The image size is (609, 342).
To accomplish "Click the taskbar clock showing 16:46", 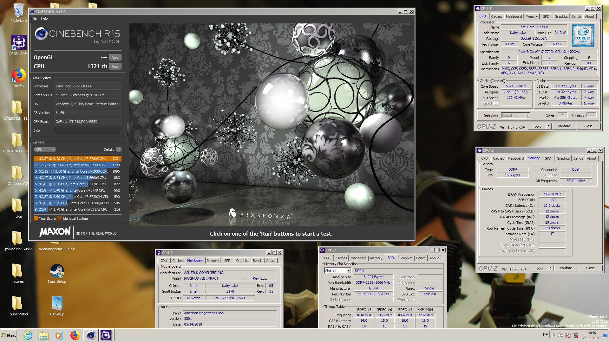I will 591,335.
